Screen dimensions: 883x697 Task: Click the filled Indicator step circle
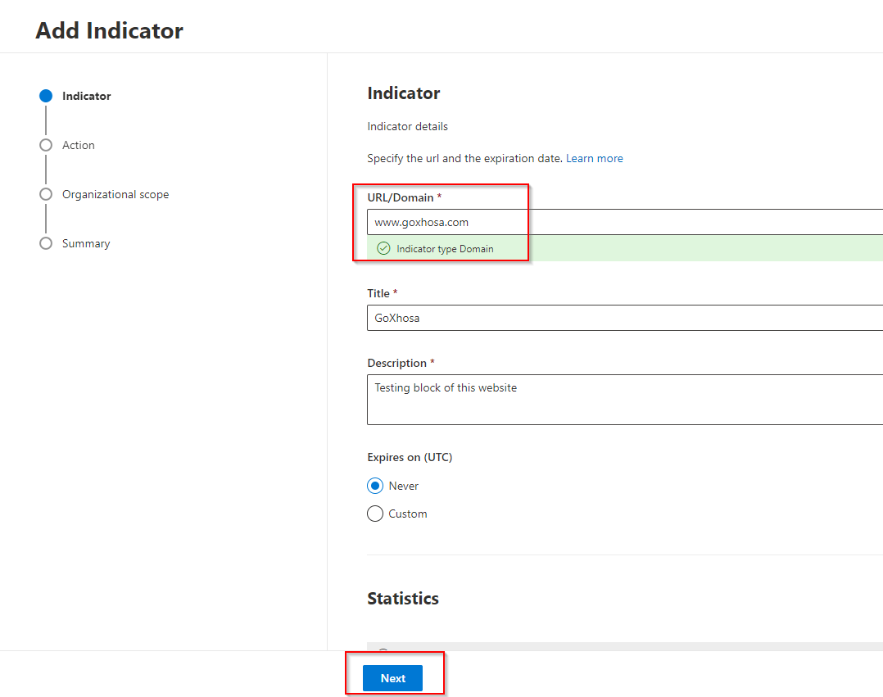[46, 96]
